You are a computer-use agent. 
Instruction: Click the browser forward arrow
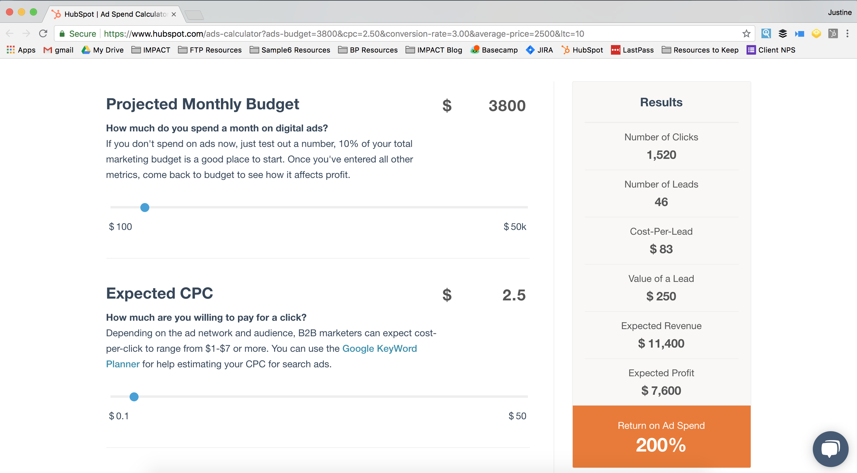click(26, 34)
